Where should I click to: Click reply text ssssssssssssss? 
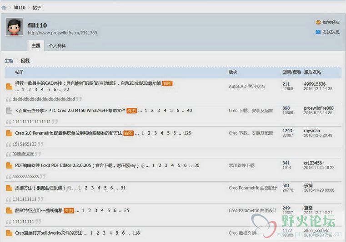(25, 177)
